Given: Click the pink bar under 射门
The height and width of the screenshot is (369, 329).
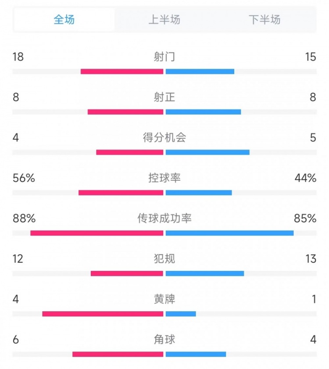Looking at the screenshot, I should tap(122, 71).
